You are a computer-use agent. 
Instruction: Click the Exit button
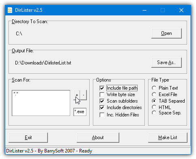click(28, 138)
